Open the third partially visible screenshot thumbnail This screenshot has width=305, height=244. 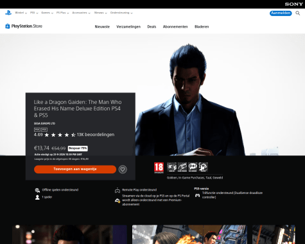coord(274,234)
